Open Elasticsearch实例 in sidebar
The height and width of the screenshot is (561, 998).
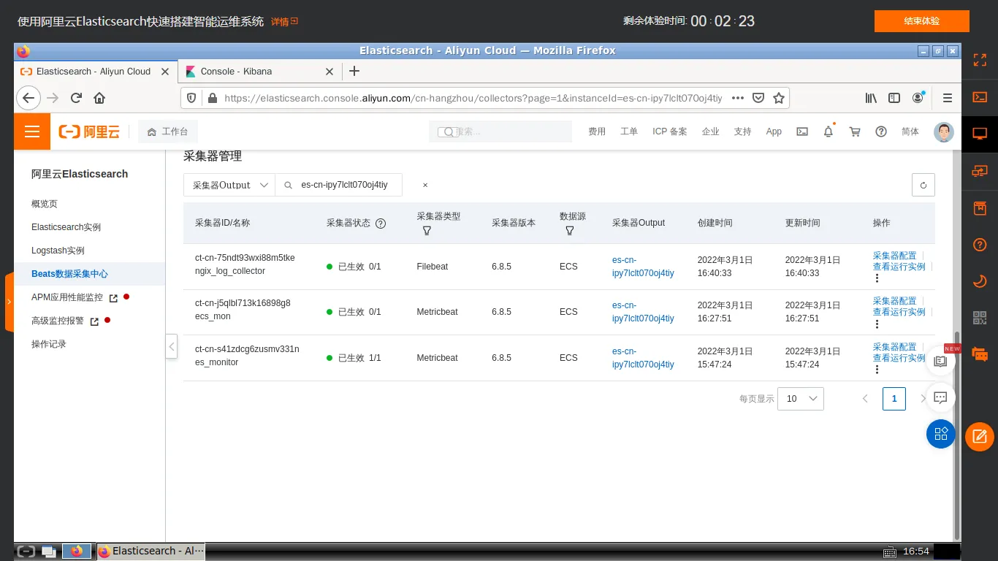[66, 227]
